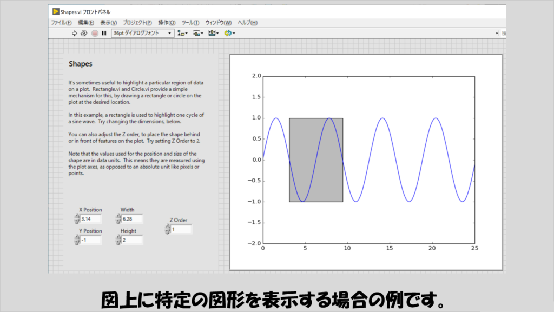This screenshot has height=312, width=554.
Task: Click the X Position stepper arrows
Action: pyautogui.click(x=77, y=219)
